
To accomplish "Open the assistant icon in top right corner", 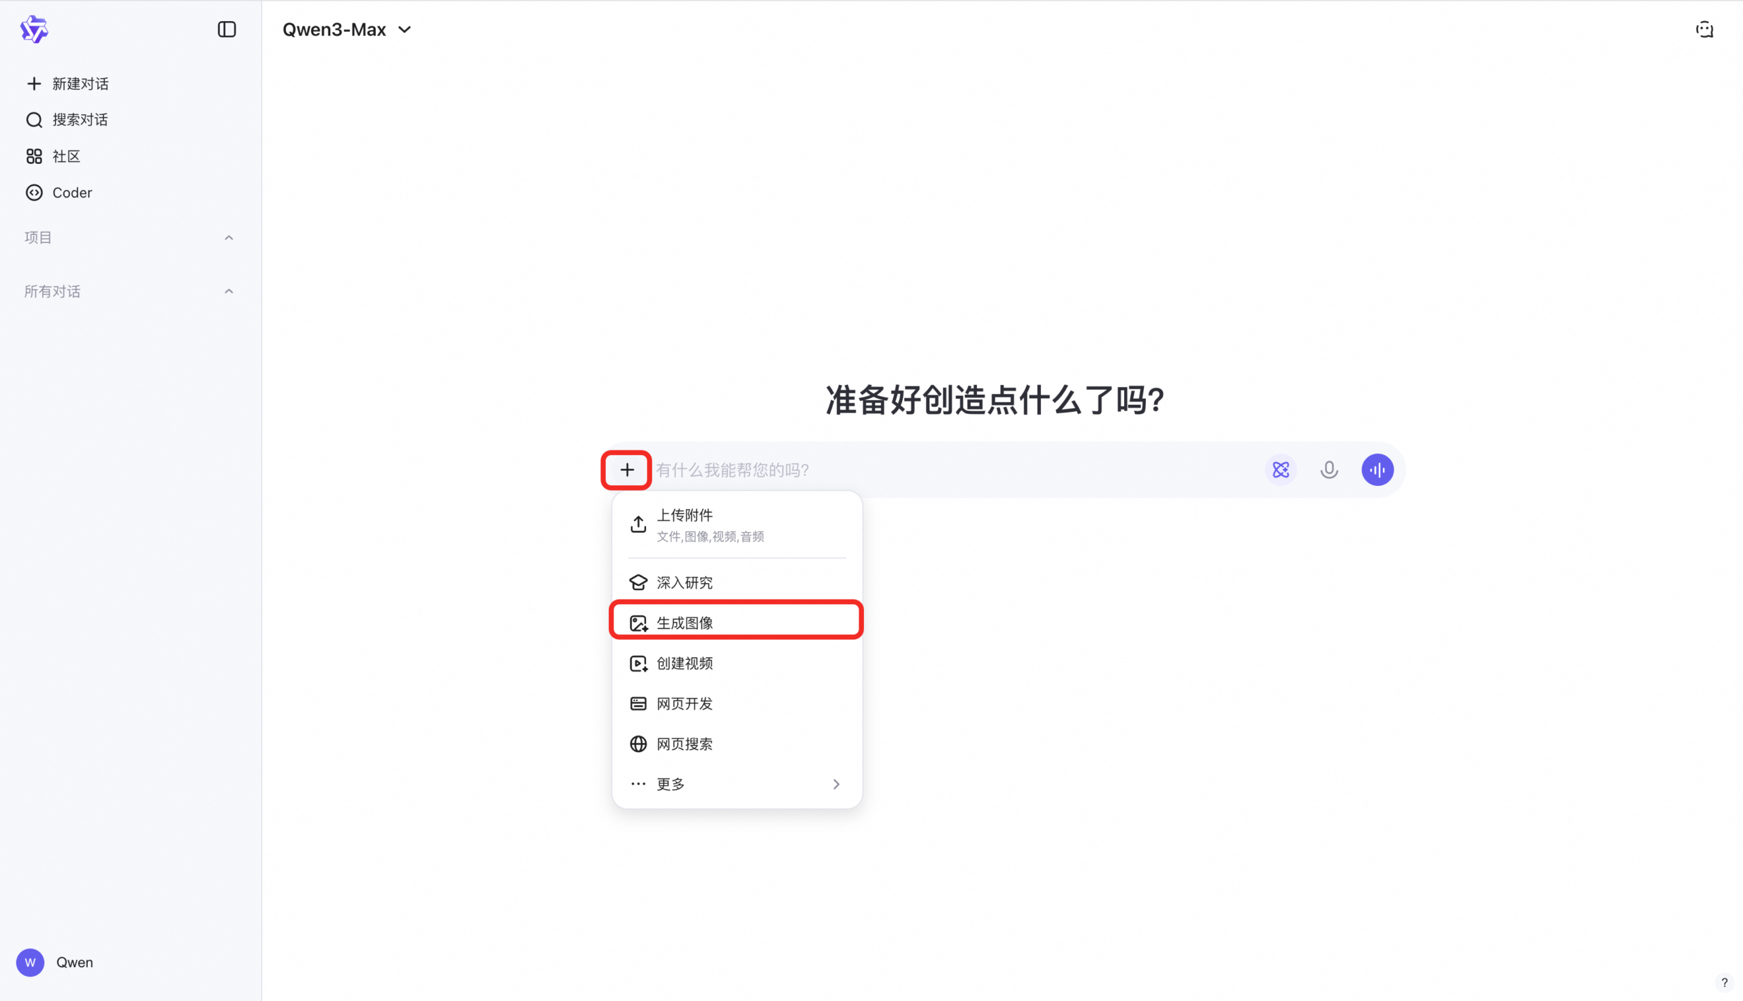I will [x=1704, y=29].
